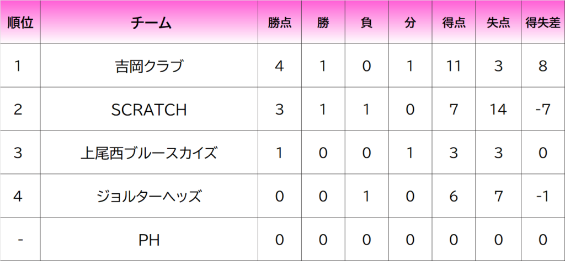Select the 負 column header
This screenshot has height=261, width=565.
click(366, 23)
